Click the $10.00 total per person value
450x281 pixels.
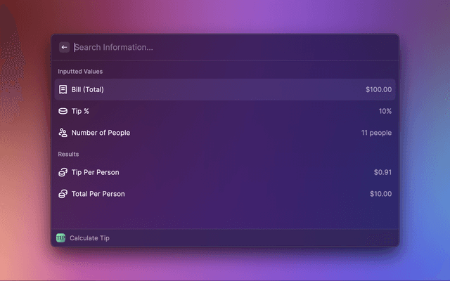coord(380,194)
